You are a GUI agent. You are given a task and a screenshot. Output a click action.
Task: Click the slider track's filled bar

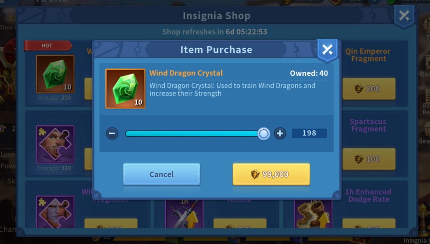click(x=192, y=134)
